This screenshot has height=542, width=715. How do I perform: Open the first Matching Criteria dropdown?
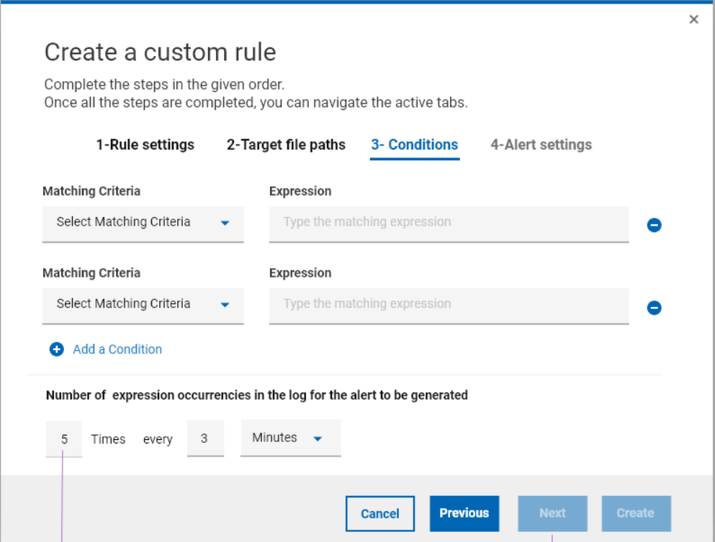(x=143, y=223)
